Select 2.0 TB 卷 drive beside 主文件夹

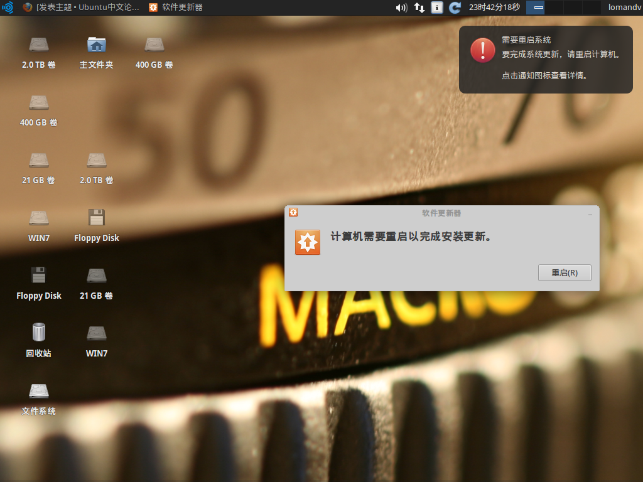pos(38,53)
